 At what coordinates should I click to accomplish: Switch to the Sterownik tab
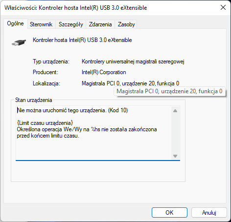click(x=41, y=24)
